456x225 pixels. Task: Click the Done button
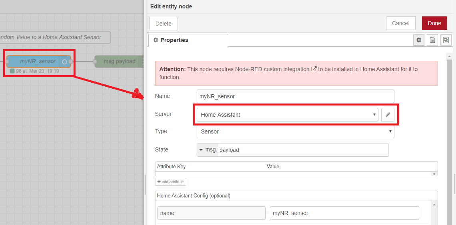coord(434,23)
